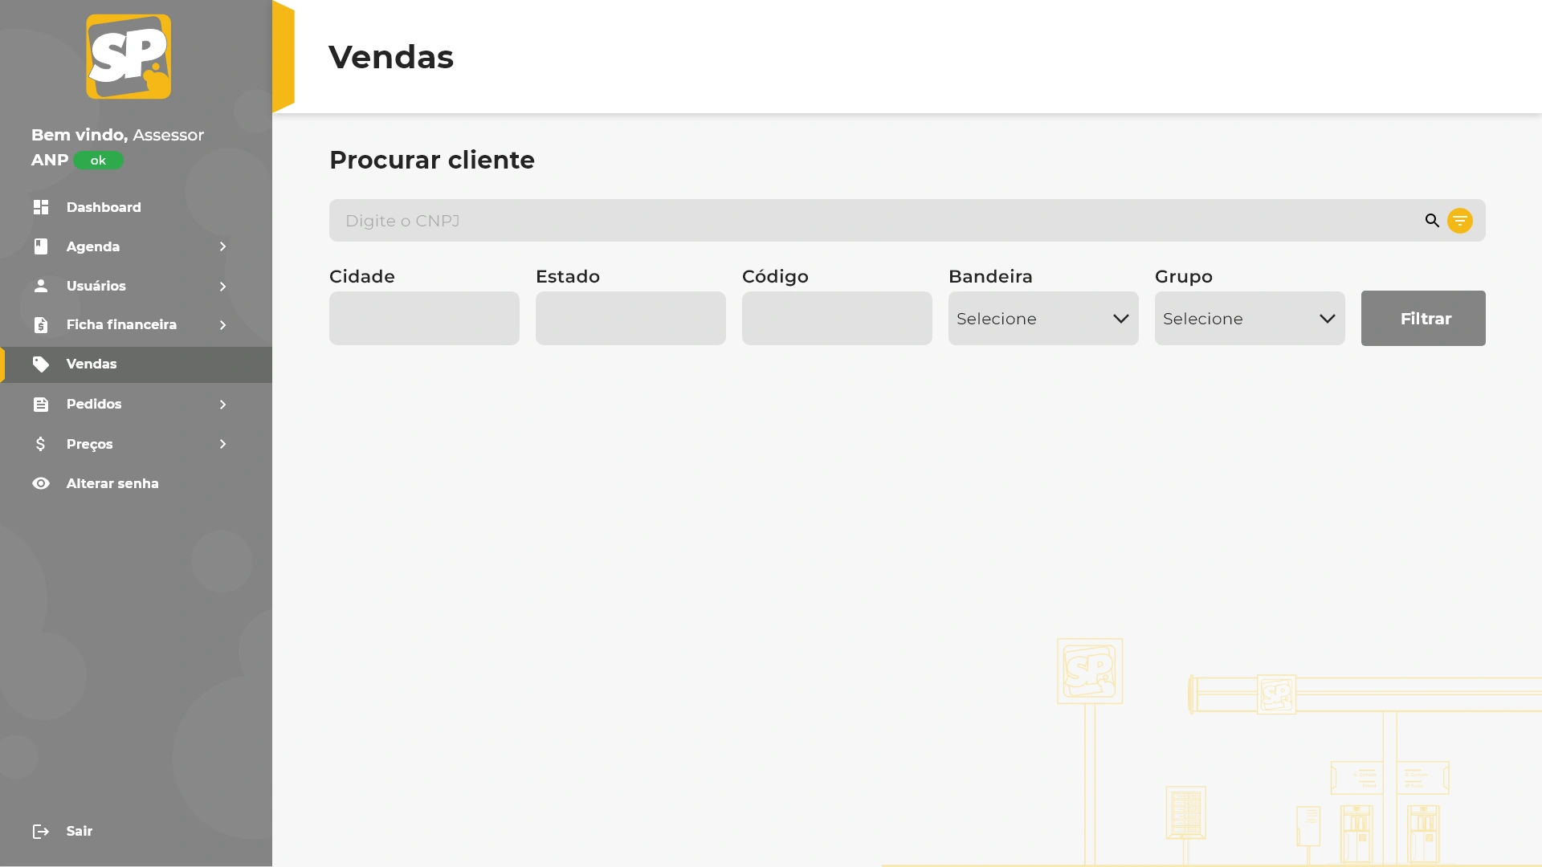Open the Dashboard menu item

point(104,207)
